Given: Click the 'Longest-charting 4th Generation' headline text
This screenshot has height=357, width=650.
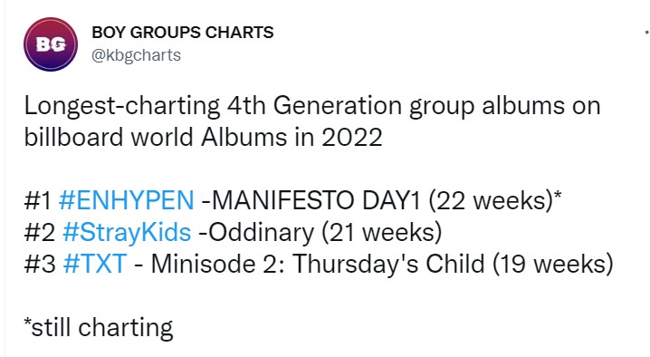Looking at the screenshot, I should (x=213, y=106).
